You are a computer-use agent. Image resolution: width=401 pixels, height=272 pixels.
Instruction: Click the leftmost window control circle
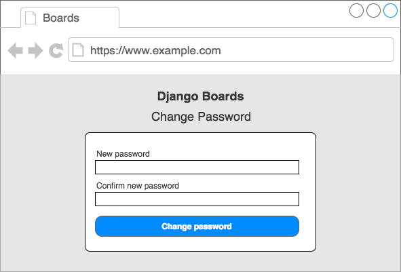click(356, 11)
